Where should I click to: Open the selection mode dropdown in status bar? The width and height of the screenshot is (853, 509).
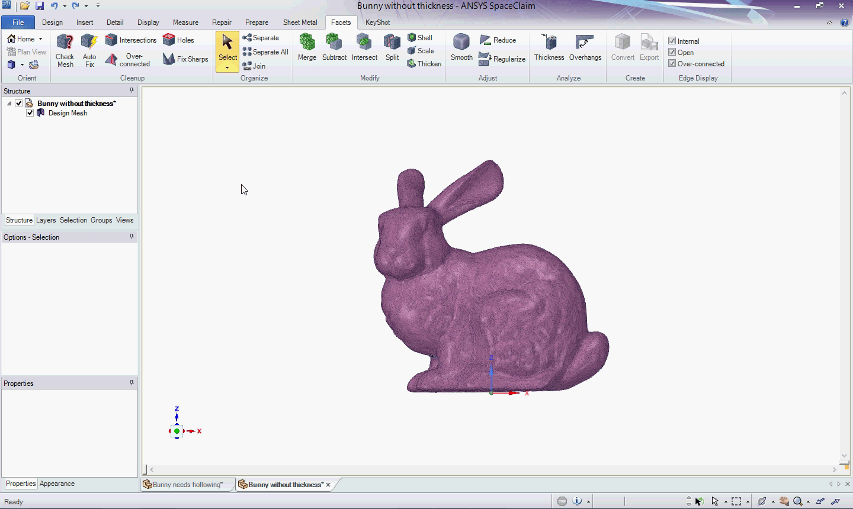click(x=726, y=502)
